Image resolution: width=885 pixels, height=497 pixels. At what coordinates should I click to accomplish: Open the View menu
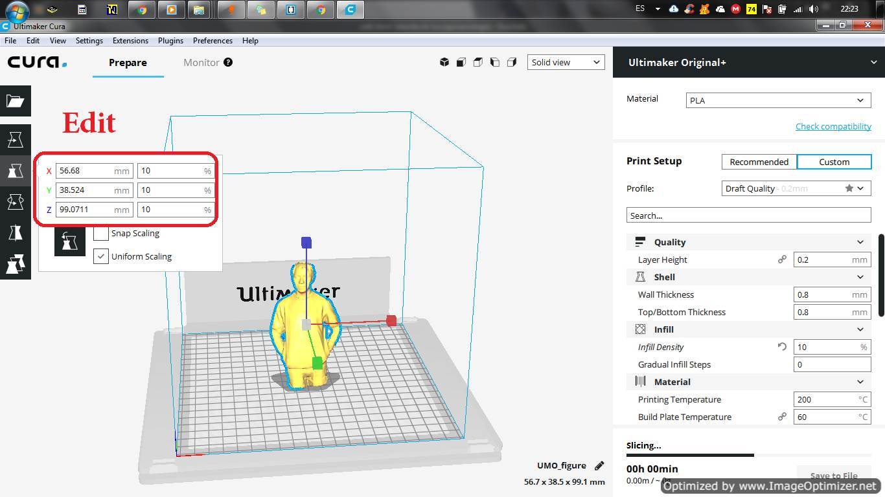[x=58, y=40]
